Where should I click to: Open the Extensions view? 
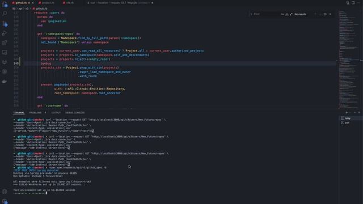pos(5,43)
